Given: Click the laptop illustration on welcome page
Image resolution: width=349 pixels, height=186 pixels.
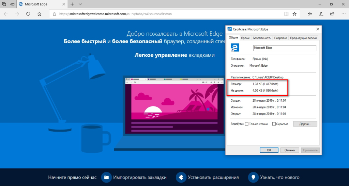Looking at the screenshot, I should click(x=170, y=113).
